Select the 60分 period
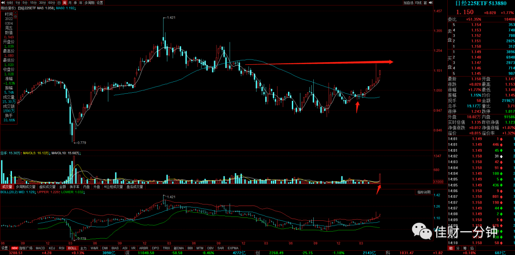The width and height of the screenshot is (515, 255). pyautogui.click(x=52, y=3)
